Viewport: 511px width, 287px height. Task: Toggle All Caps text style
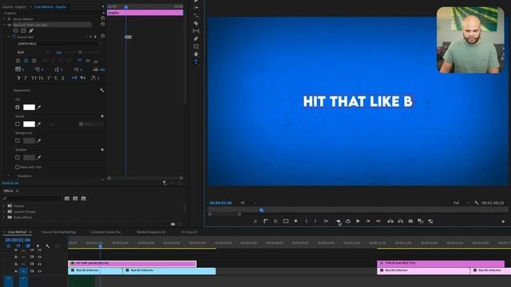click(x=34, y=78)
